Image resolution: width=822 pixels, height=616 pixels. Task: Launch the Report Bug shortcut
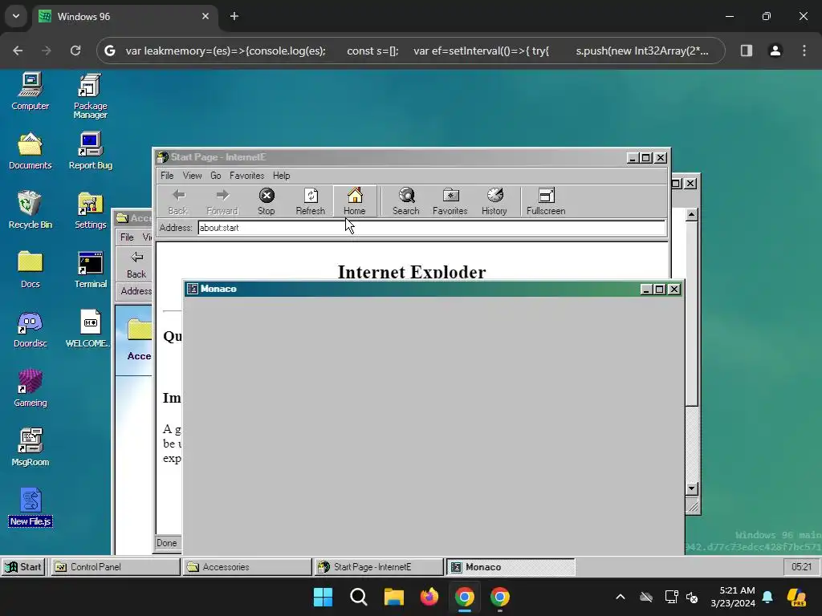coord(90,151)
